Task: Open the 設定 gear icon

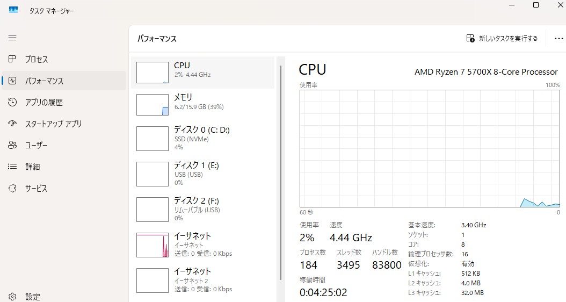Action: pos(12,297)
